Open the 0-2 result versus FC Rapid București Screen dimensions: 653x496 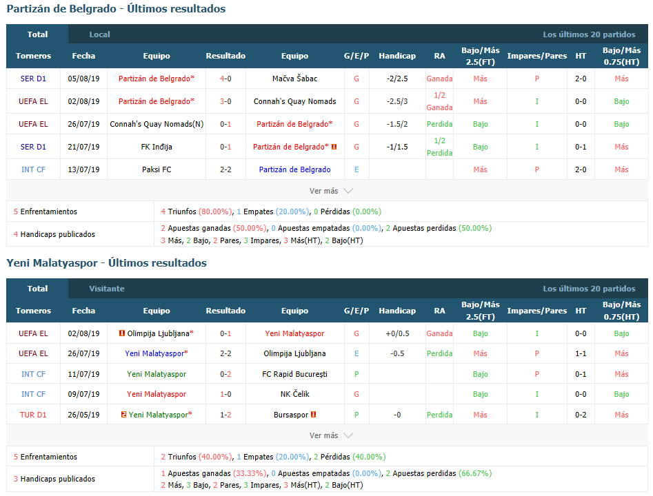pos(225,374)
